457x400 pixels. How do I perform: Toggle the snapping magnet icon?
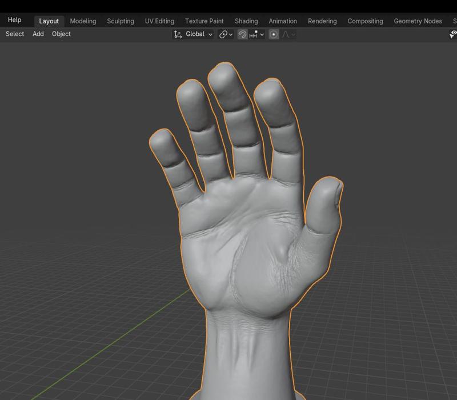tap(243, 34)
